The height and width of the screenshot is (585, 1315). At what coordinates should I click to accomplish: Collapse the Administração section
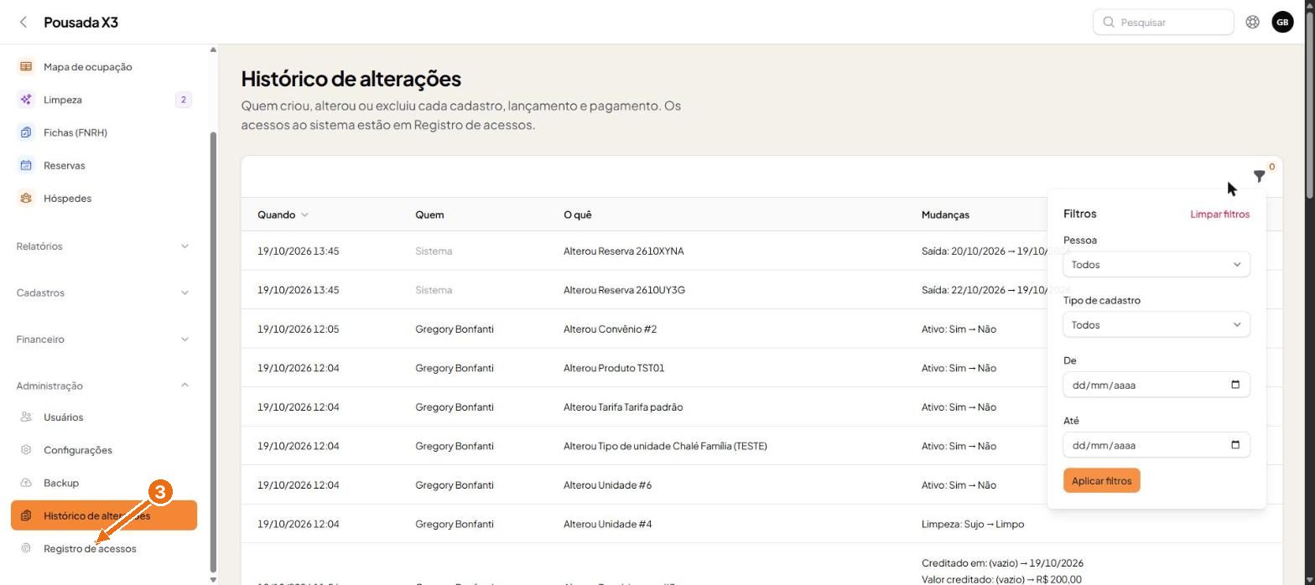[104, 386]
